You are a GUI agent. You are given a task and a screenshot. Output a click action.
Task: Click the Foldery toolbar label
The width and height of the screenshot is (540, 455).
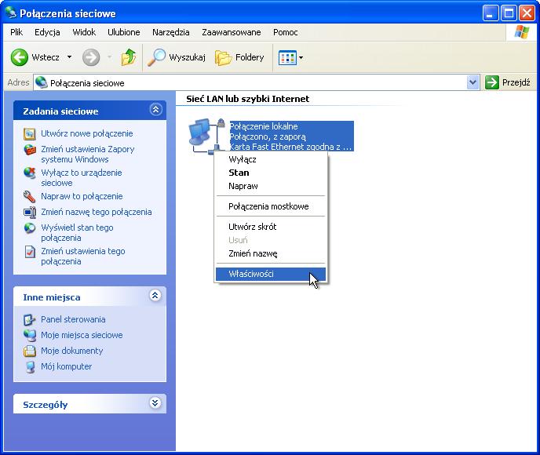point(250,57)
